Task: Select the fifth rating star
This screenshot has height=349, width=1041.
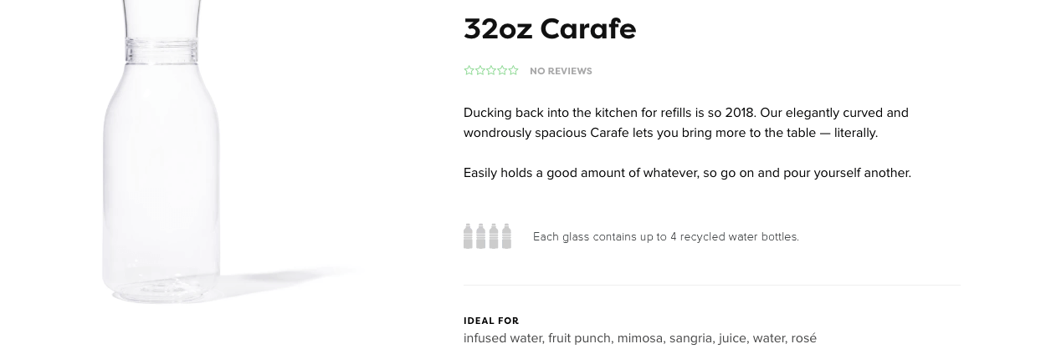Action: pyautogui.click(x=514, y=71)
